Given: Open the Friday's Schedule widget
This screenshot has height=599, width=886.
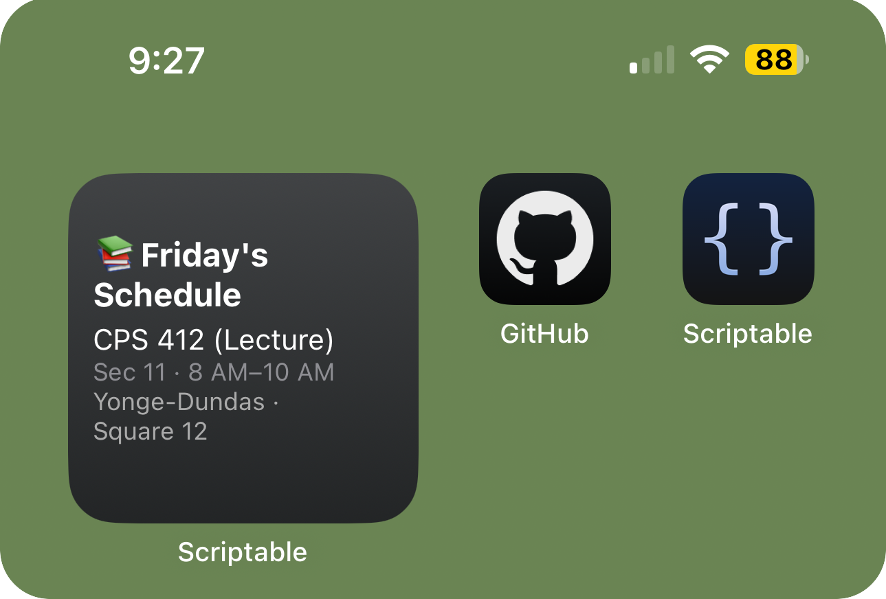Looking at the screenshot, I should point(243,348).
